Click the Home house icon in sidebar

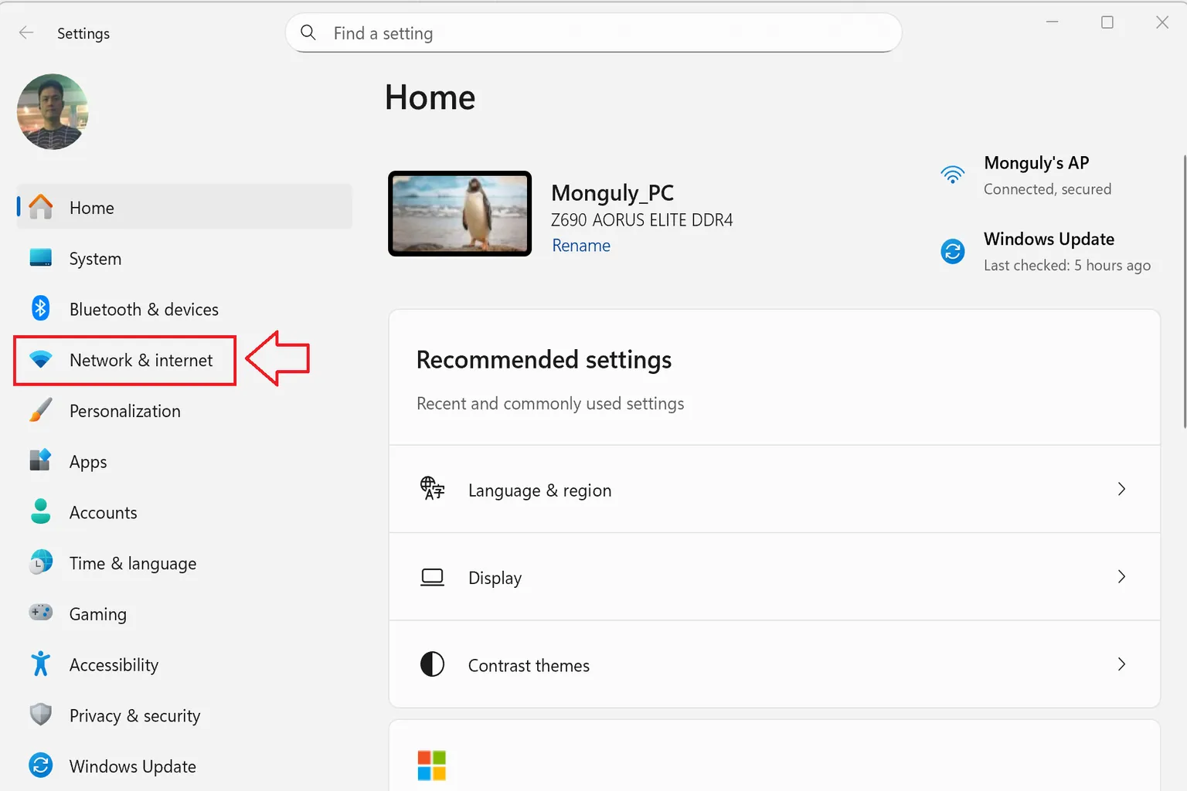40,207
